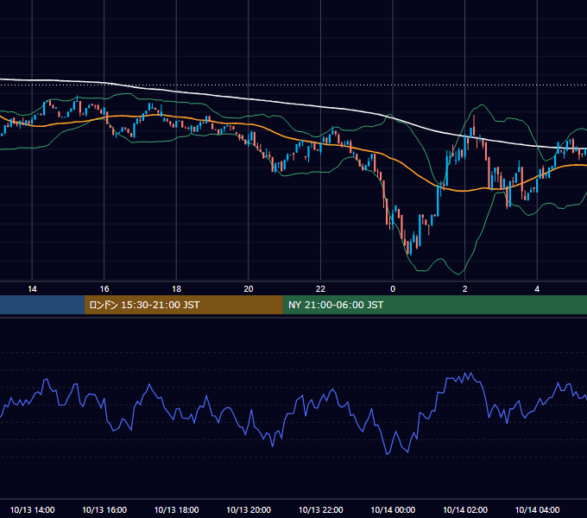Click the 10/13 16:00 time label
The image size is (587, 518).
pos(104,509)
